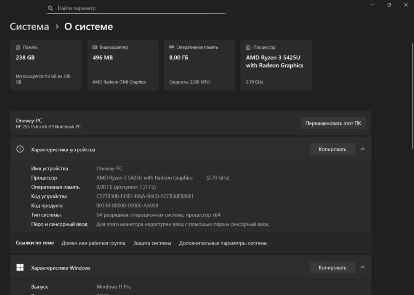
Task: Open Домен или рабочая группа link
Action: point(93,243)
